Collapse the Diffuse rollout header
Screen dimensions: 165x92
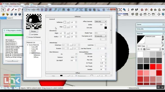click(78, 73)
